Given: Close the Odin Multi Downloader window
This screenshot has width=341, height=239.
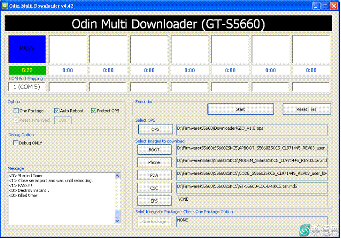Looking at the screenshot, I should pos(334,6).
